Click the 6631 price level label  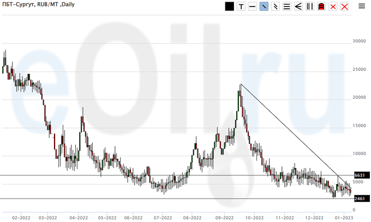click(359, 175)
